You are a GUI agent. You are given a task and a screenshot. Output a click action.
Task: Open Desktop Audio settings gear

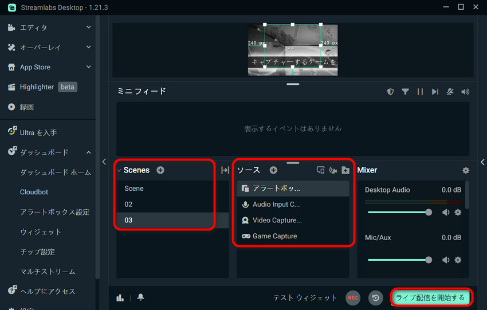(458, 212)
